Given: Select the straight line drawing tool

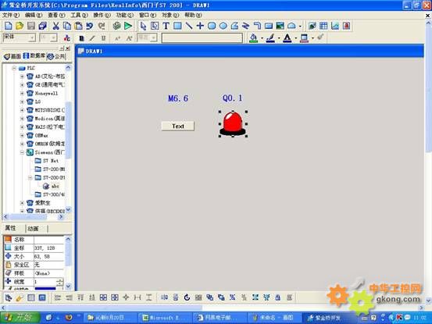Looking at the screenshot, I should point(189,26).
